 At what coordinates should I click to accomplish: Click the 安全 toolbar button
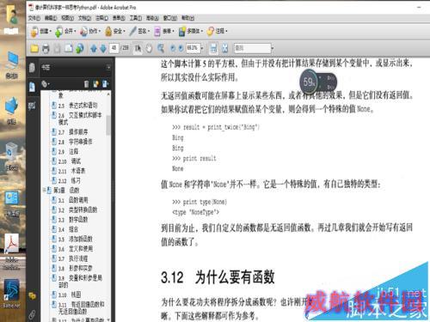[115, 31]
